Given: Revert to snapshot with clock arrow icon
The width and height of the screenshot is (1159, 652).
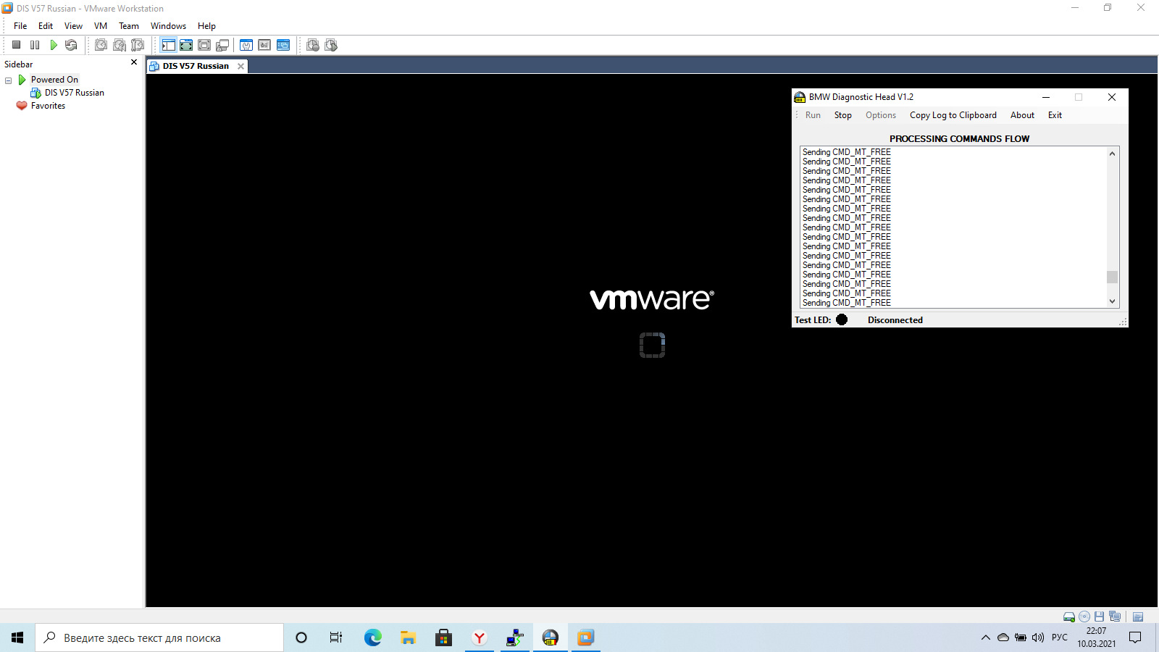Looking at the screenshot, I should click(x=120, y=45).
